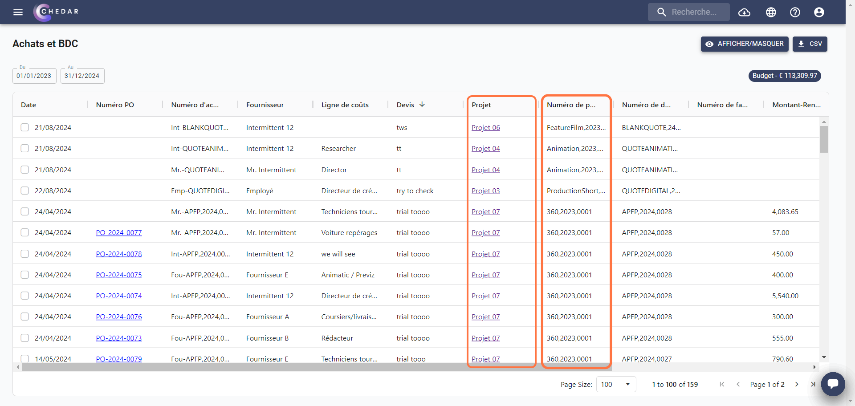Sort by the Numéro de fa... column
Screen dimensions: 855x406
pos(722,105)
